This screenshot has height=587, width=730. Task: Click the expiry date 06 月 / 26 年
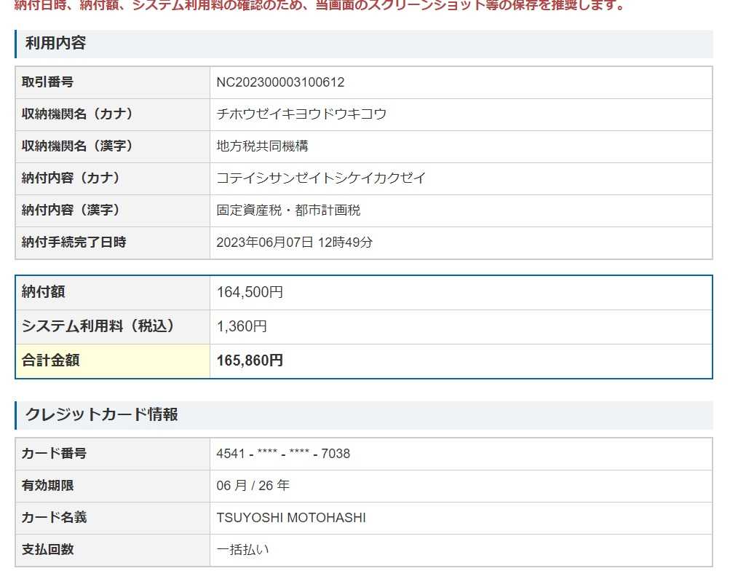[x=253, y=485]
